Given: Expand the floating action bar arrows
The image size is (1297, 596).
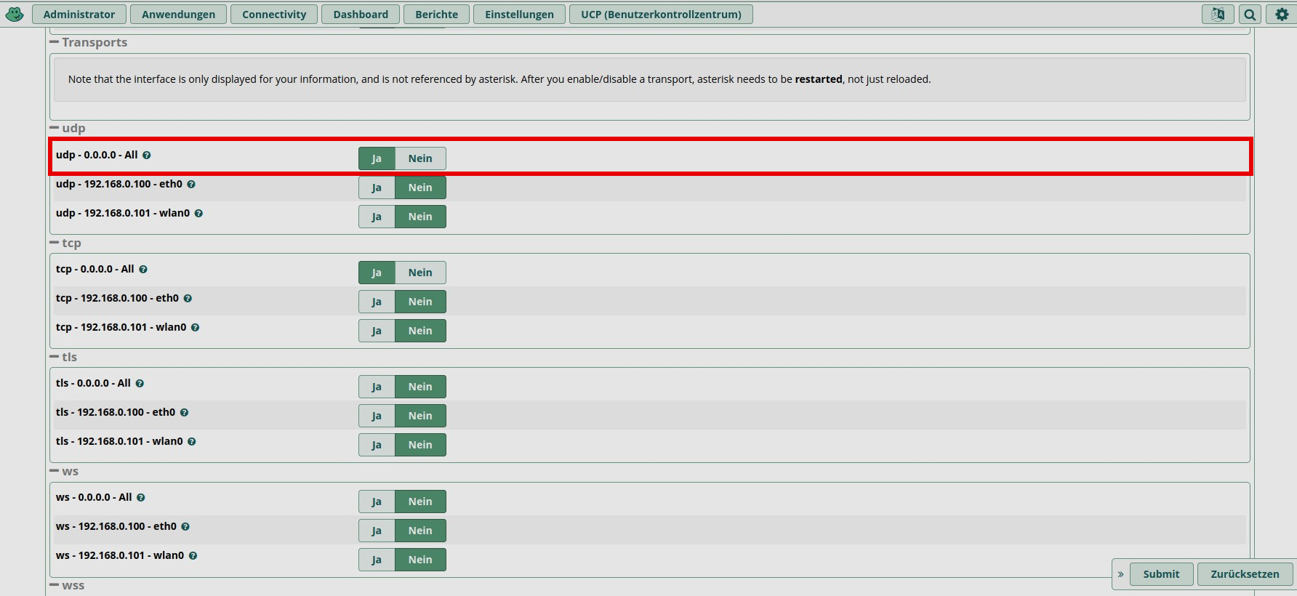Looking at the screenshot, I should pyautogui.click(x=1120, y=574).
